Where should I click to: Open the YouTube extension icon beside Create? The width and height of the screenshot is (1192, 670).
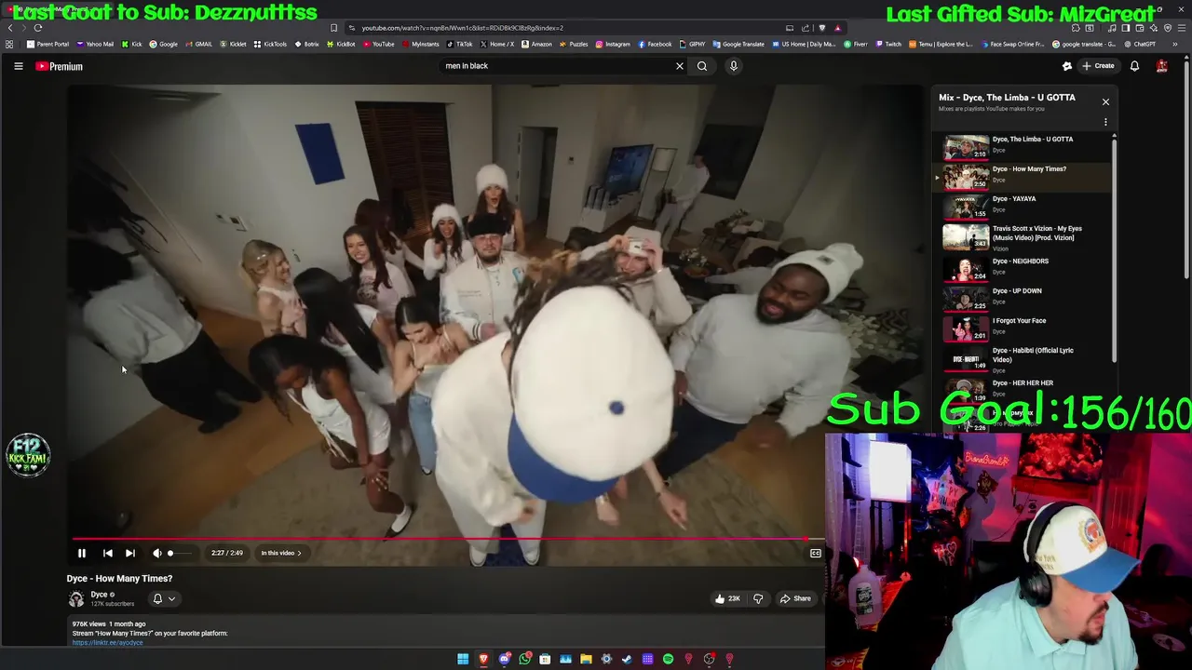pos(1067,66)
